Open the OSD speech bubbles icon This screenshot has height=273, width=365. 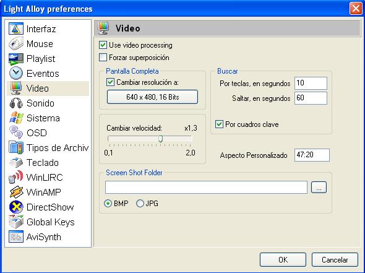point(16,132)
